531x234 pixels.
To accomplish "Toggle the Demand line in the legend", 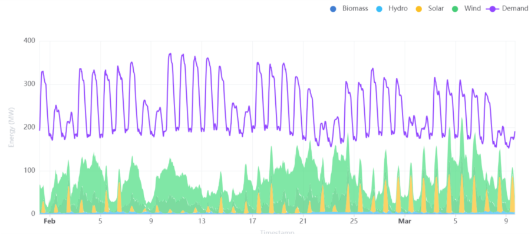I will pyautogui.click(x=507, y=9).
